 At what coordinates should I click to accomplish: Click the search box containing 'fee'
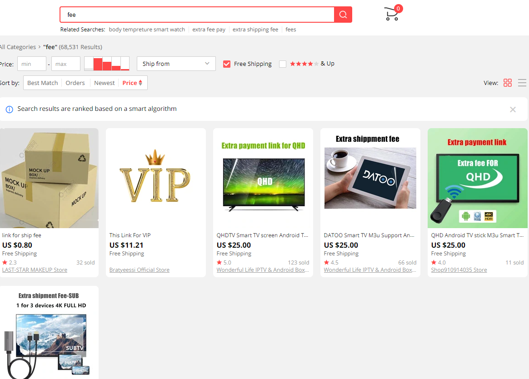[197, 15]
